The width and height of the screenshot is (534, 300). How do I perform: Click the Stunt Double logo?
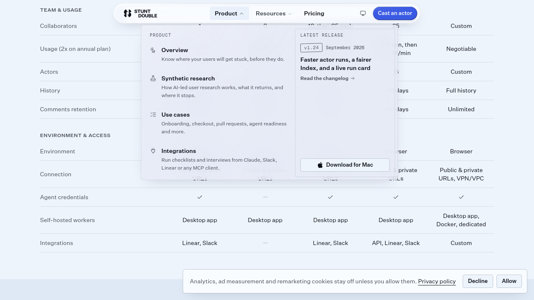[140, 13]
